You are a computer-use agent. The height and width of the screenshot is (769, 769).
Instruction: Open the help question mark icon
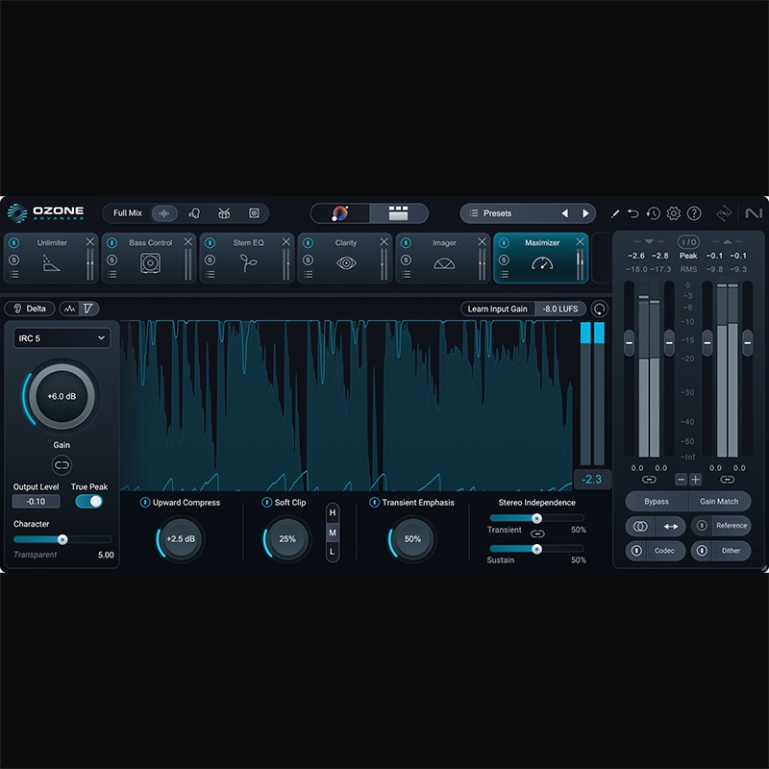(694, 213)
